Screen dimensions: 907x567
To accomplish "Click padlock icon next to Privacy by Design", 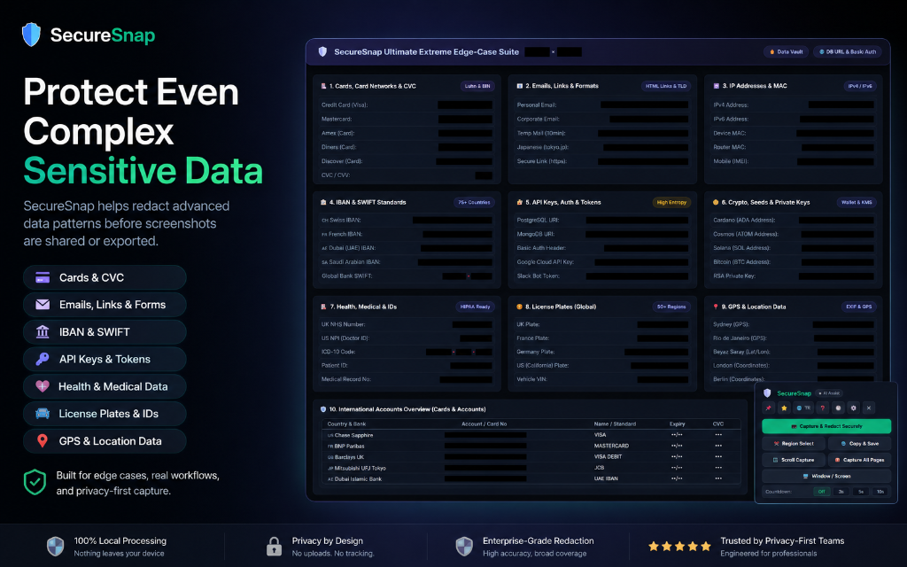I will [274, 546].
